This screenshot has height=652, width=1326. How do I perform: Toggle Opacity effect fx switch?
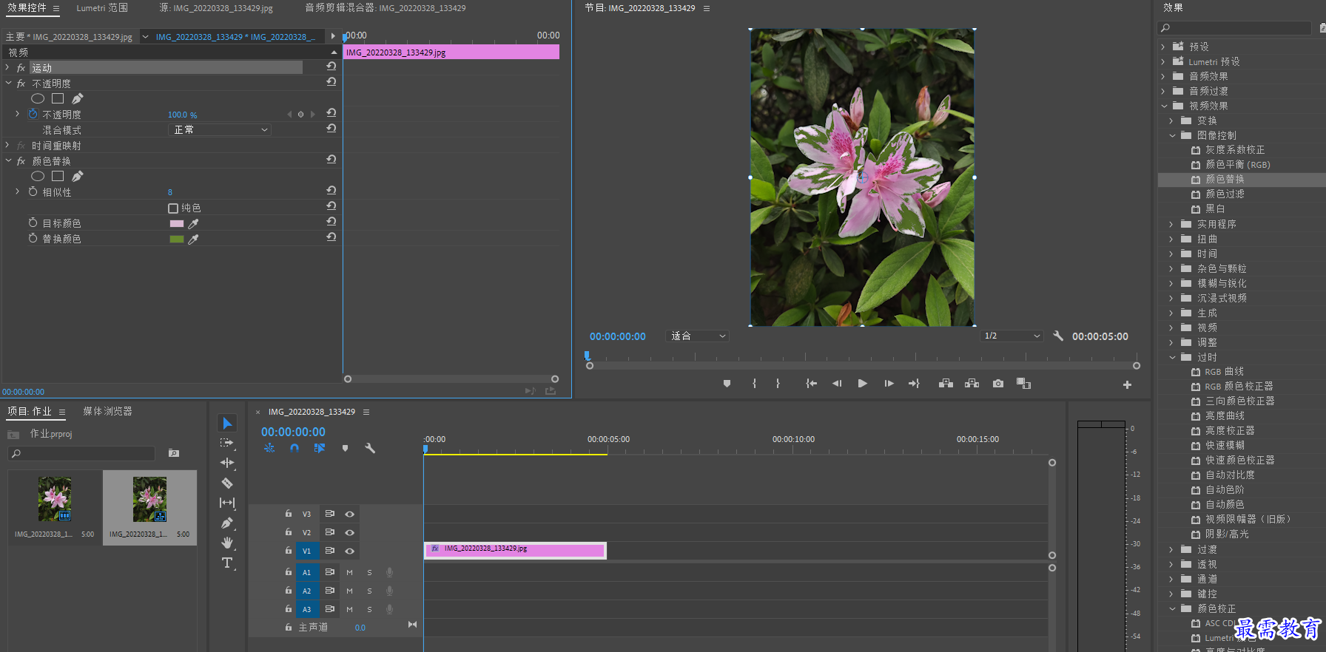point(21,84)
